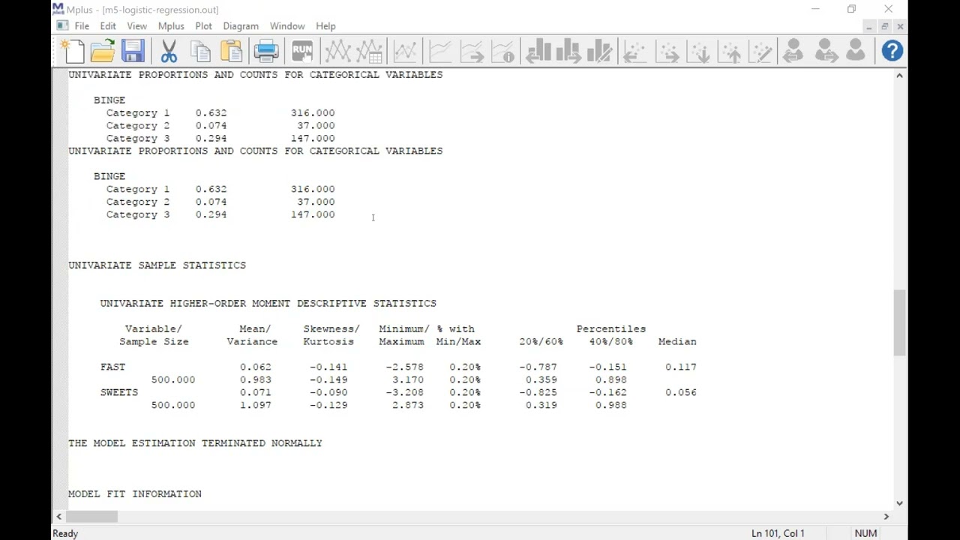960x540 pixels.
Task: Open a file with the folder icon
Action: pos(103,51)
